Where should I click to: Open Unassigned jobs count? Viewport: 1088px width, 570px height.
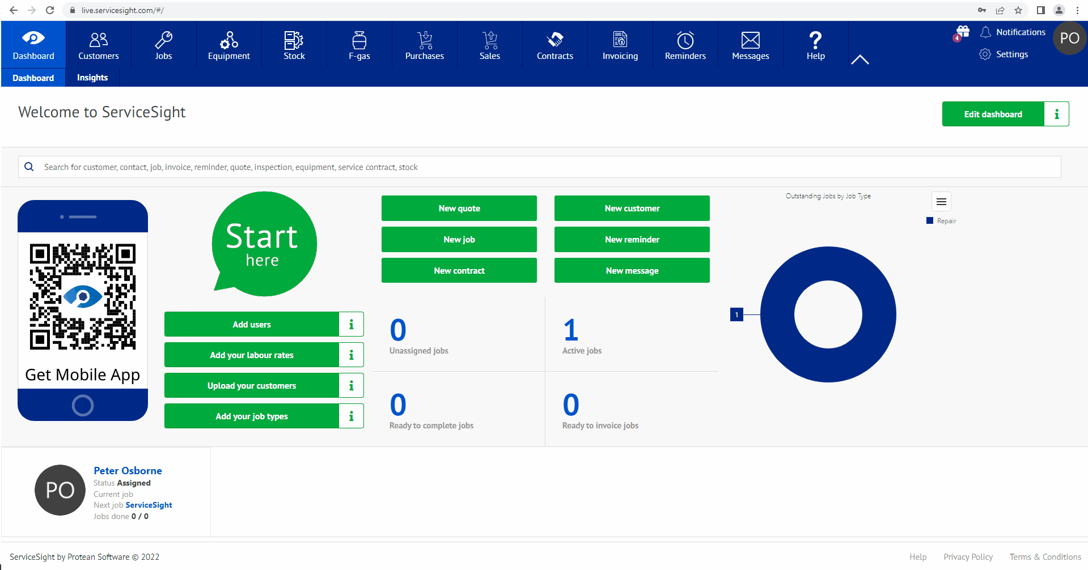398,330
